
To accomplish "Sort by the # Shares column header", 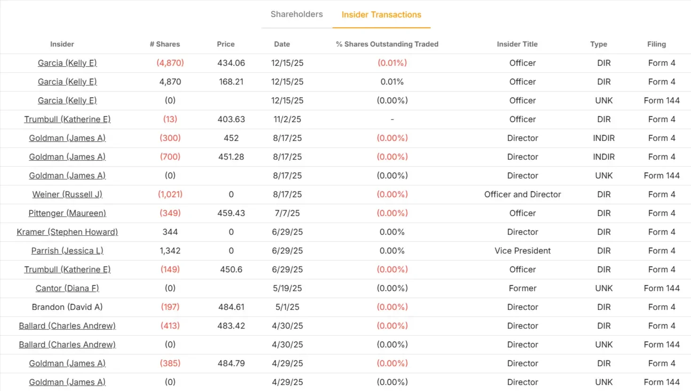I will click(165, 44).
